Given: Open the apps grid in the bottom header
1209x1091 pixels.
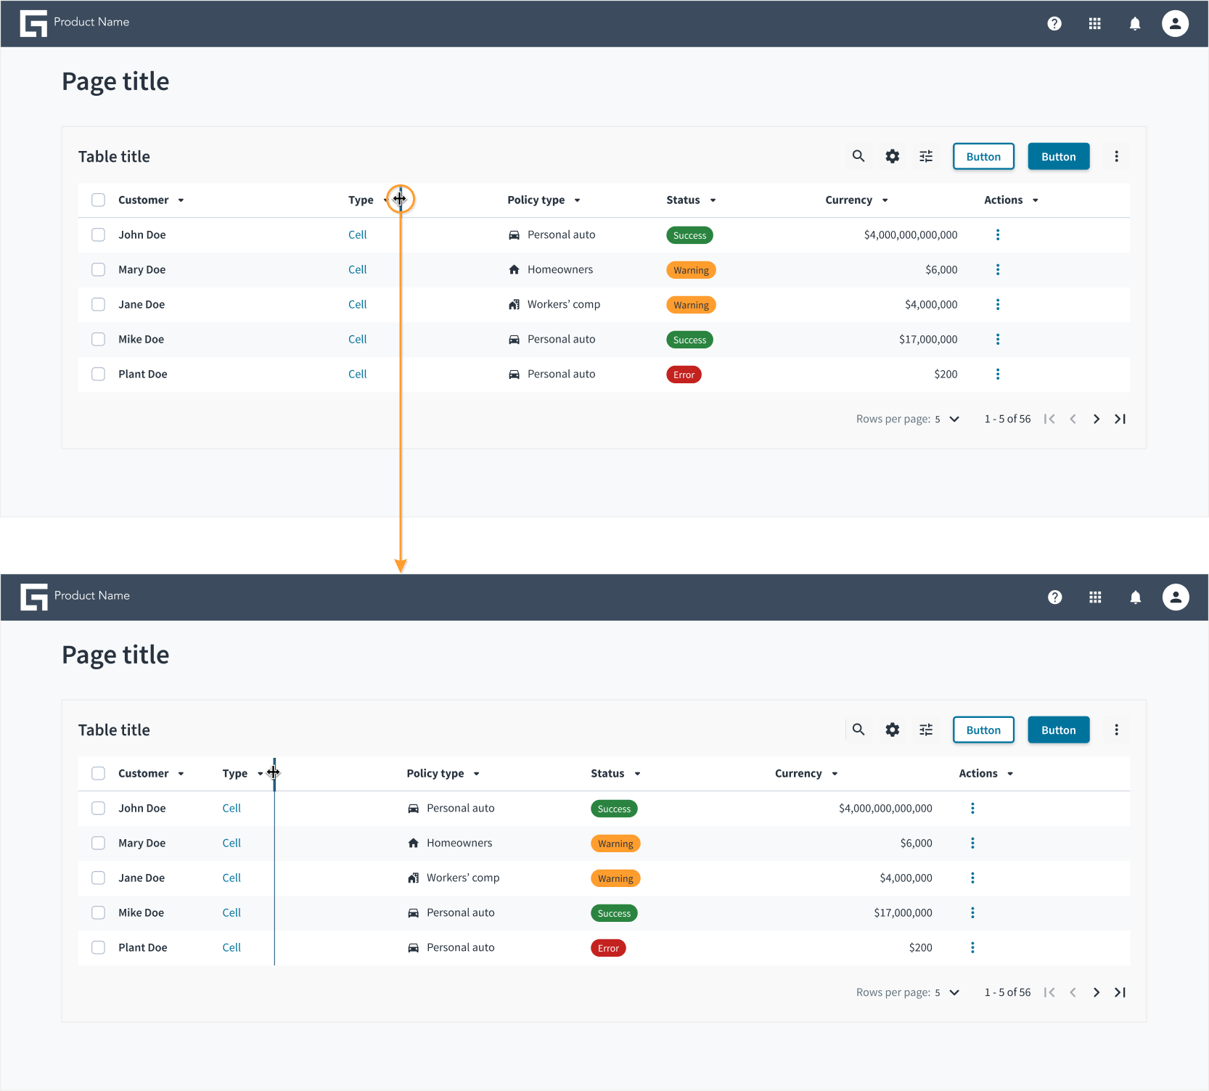Looking at the screenshot, I should click(x=1095, y=597).
